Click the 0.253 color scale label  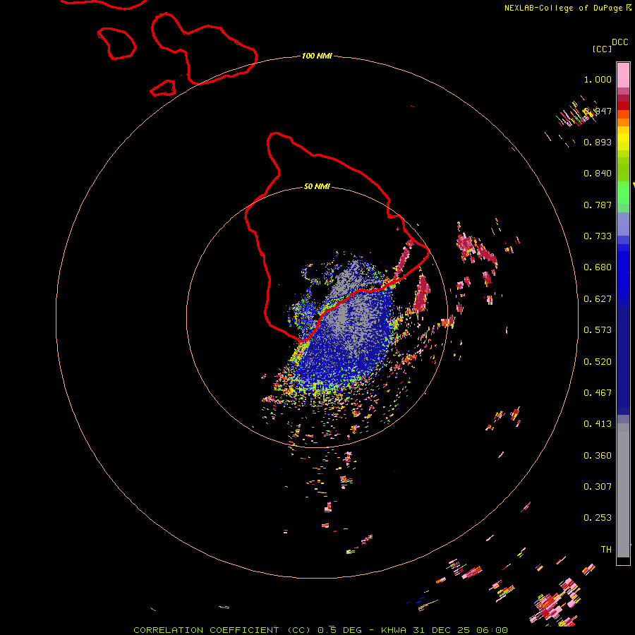(598, 518)
